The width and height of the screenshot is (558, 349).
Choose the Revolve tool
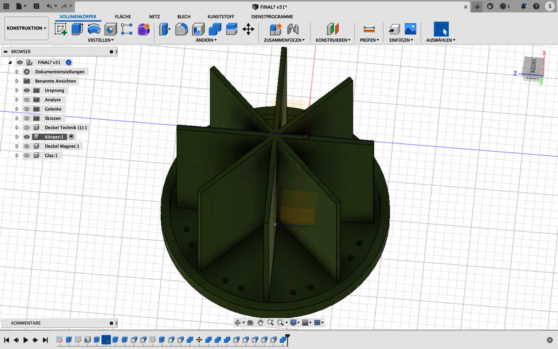[94, 29]
